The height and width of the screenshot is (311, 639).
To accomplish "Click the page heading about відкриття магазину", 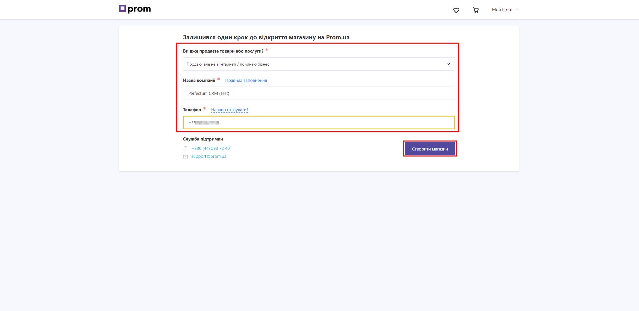I will click(x=266, y=37).
